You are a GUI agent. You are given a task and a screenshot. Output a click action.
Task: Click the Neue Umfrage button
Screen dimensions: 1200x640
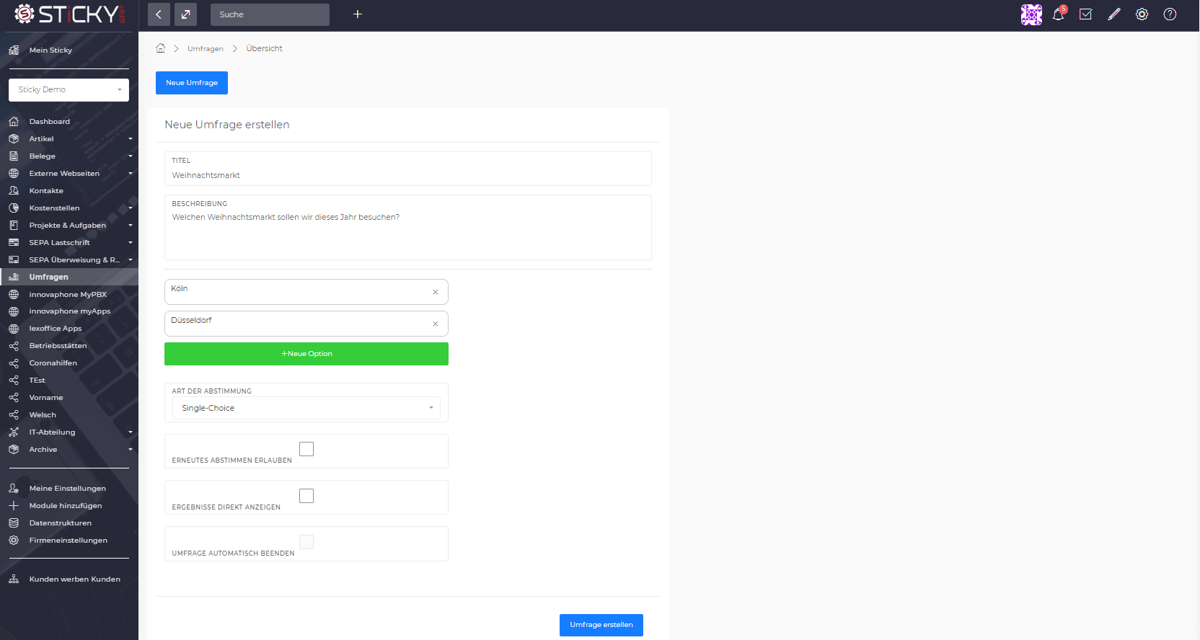pyautogui.click(x=192, y=83)
